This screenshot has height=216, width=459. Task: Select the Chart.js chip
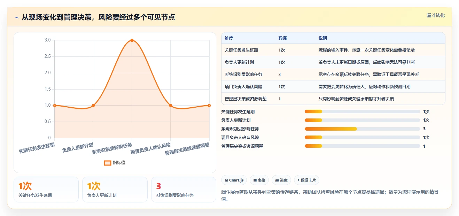pyautogui.click(x=234, y=180)
